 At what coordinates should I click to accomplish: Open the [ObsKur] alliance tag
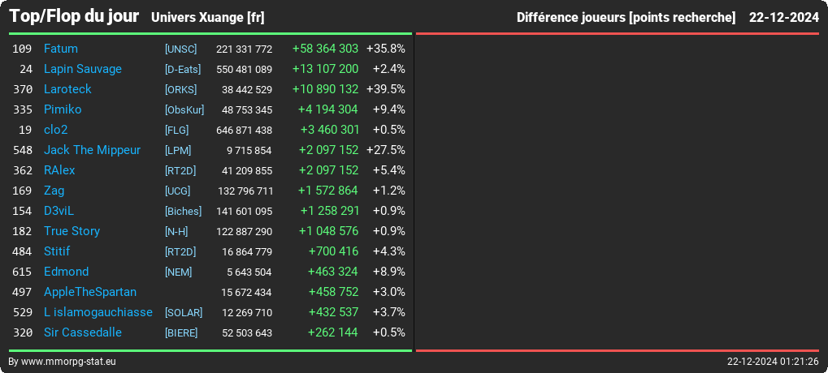[x=184, y=110]
